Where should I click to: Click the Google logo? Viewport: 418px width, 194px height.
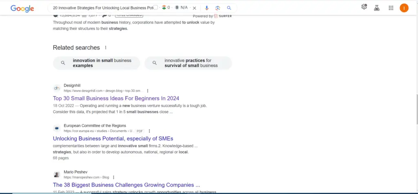click(22, 8)
